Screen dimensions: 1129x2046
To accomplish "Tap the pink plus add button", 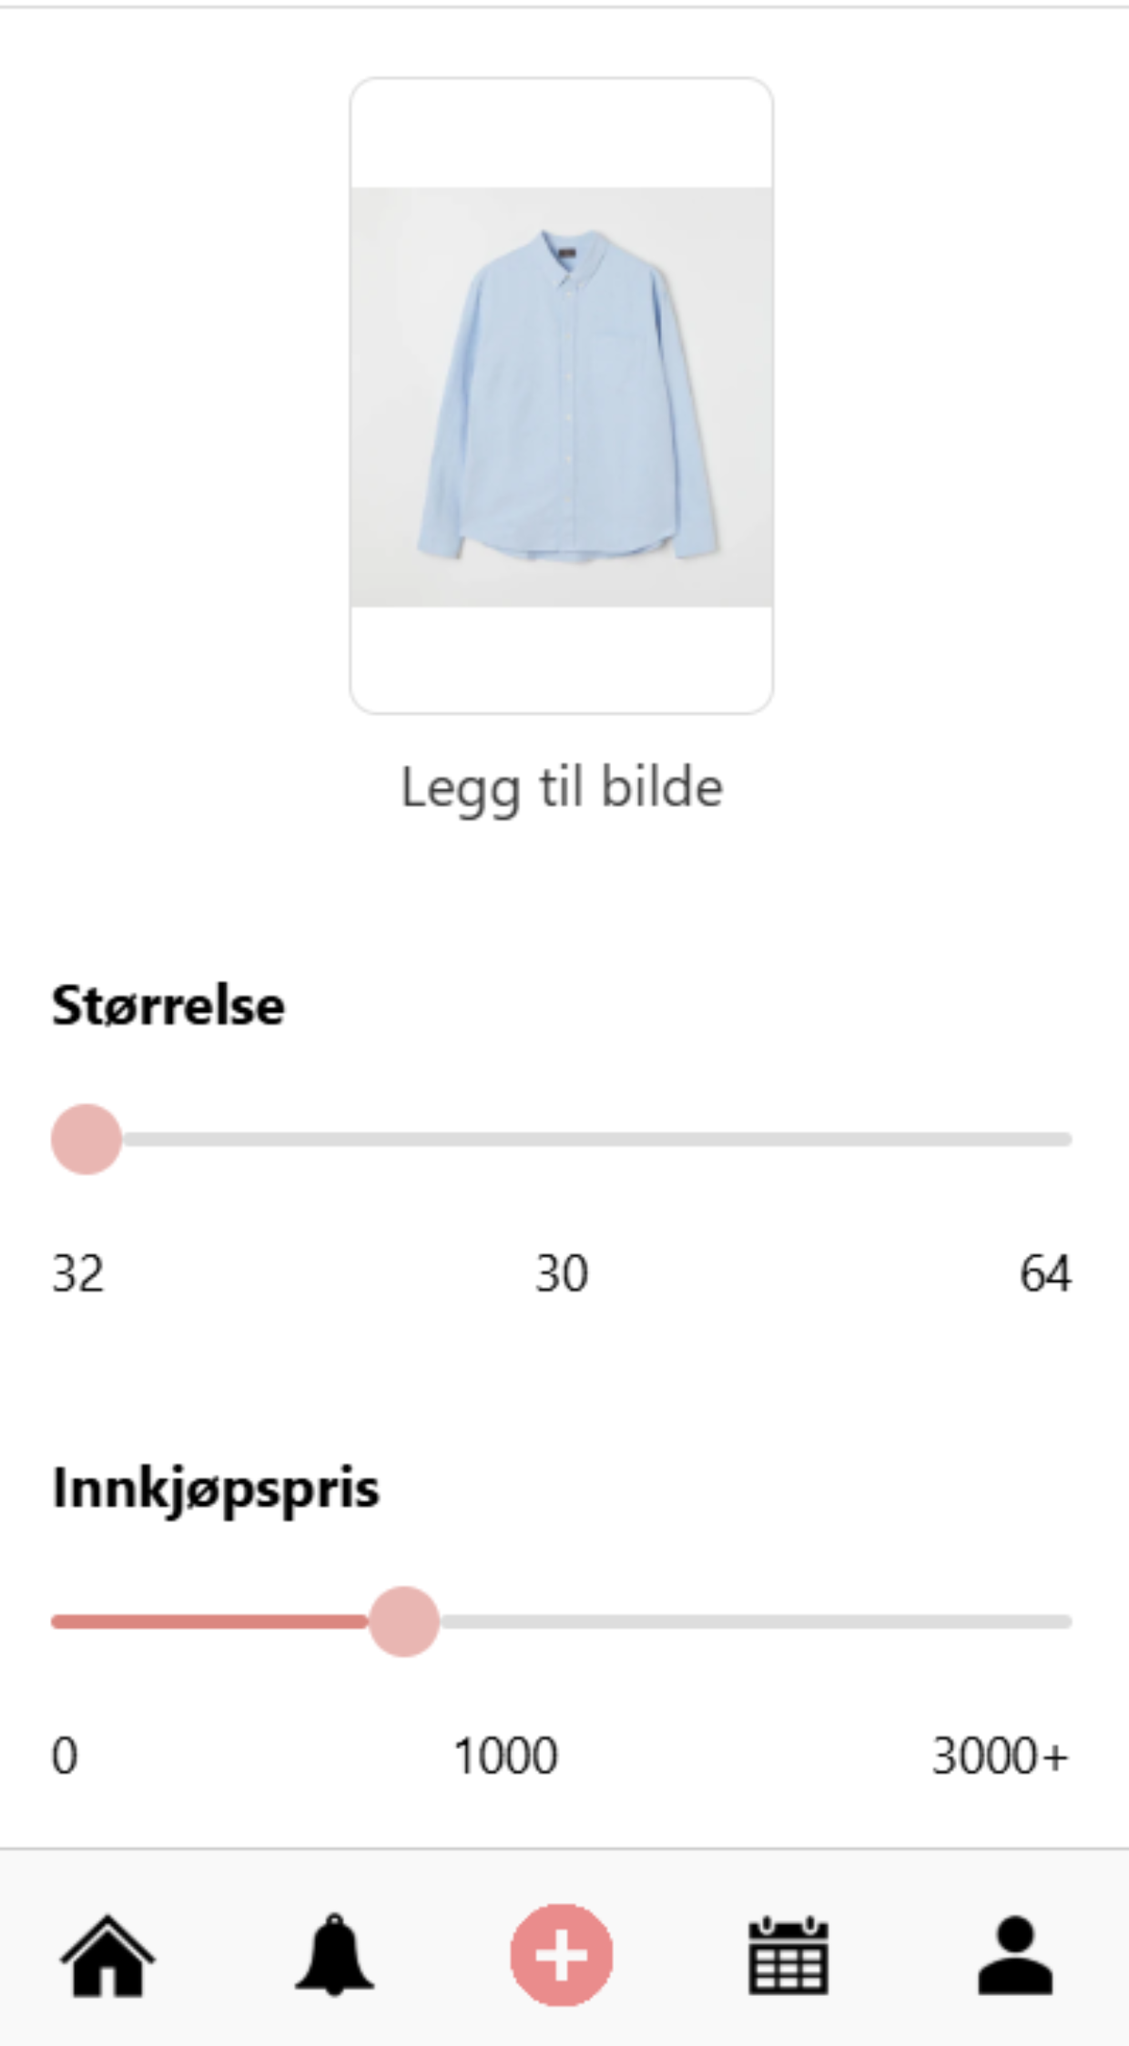I will 561,1955.
